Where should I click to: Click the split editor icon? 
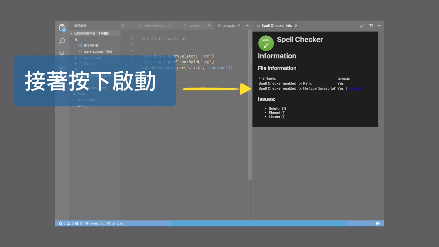coord(371,26)
